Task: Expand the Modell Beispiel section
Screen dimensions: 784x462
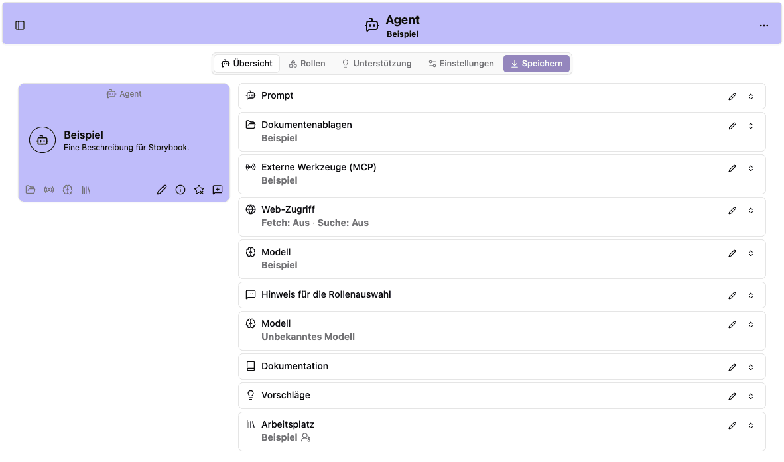Action: (750, 253)
